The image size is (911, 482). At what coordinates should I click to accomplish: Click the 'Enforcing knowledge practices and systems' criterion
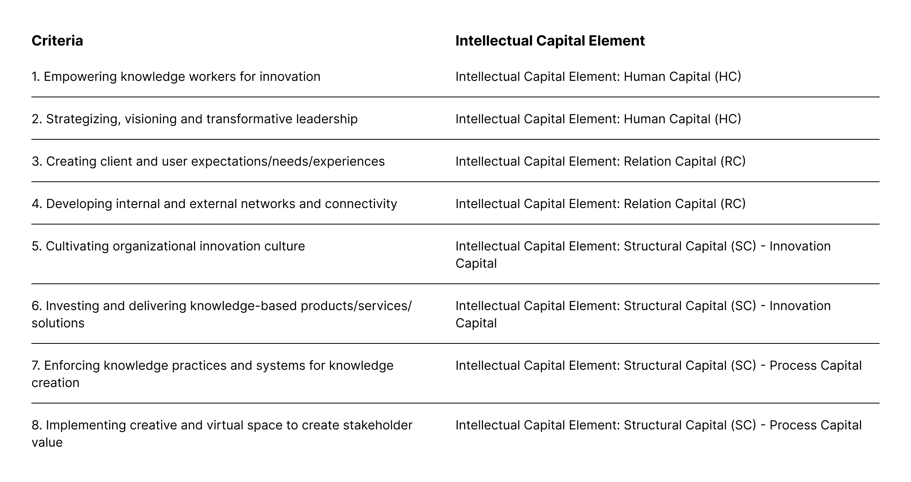212,374
